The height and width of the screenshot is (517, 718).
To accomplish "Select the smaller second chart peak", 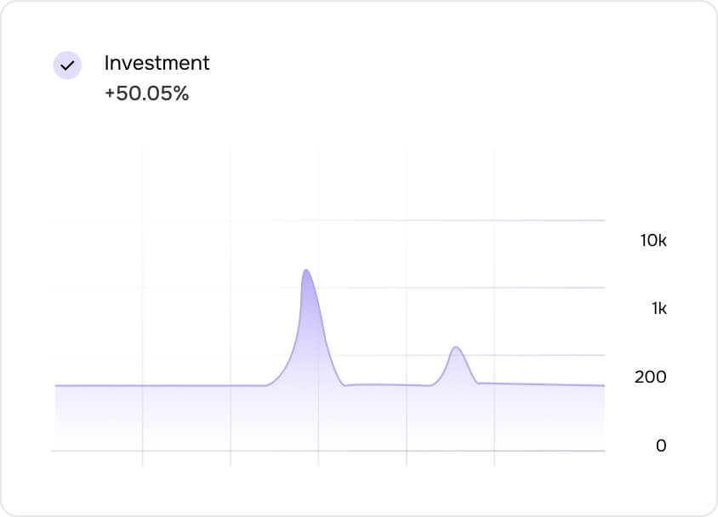I will click(456, 347).
